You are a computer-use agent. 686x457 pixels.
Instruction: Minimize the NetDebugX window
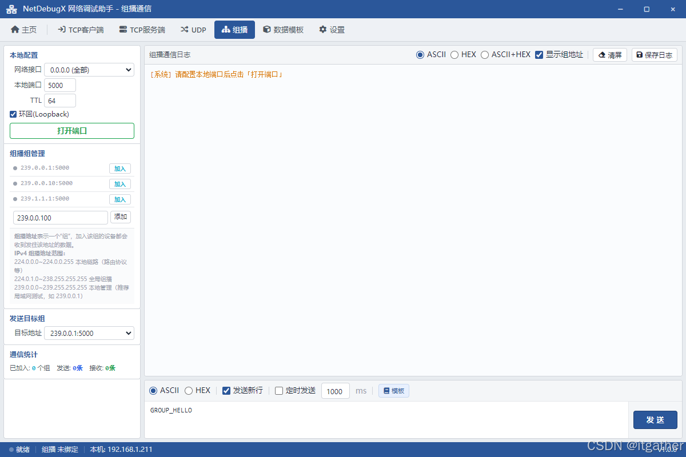[621, 9]
